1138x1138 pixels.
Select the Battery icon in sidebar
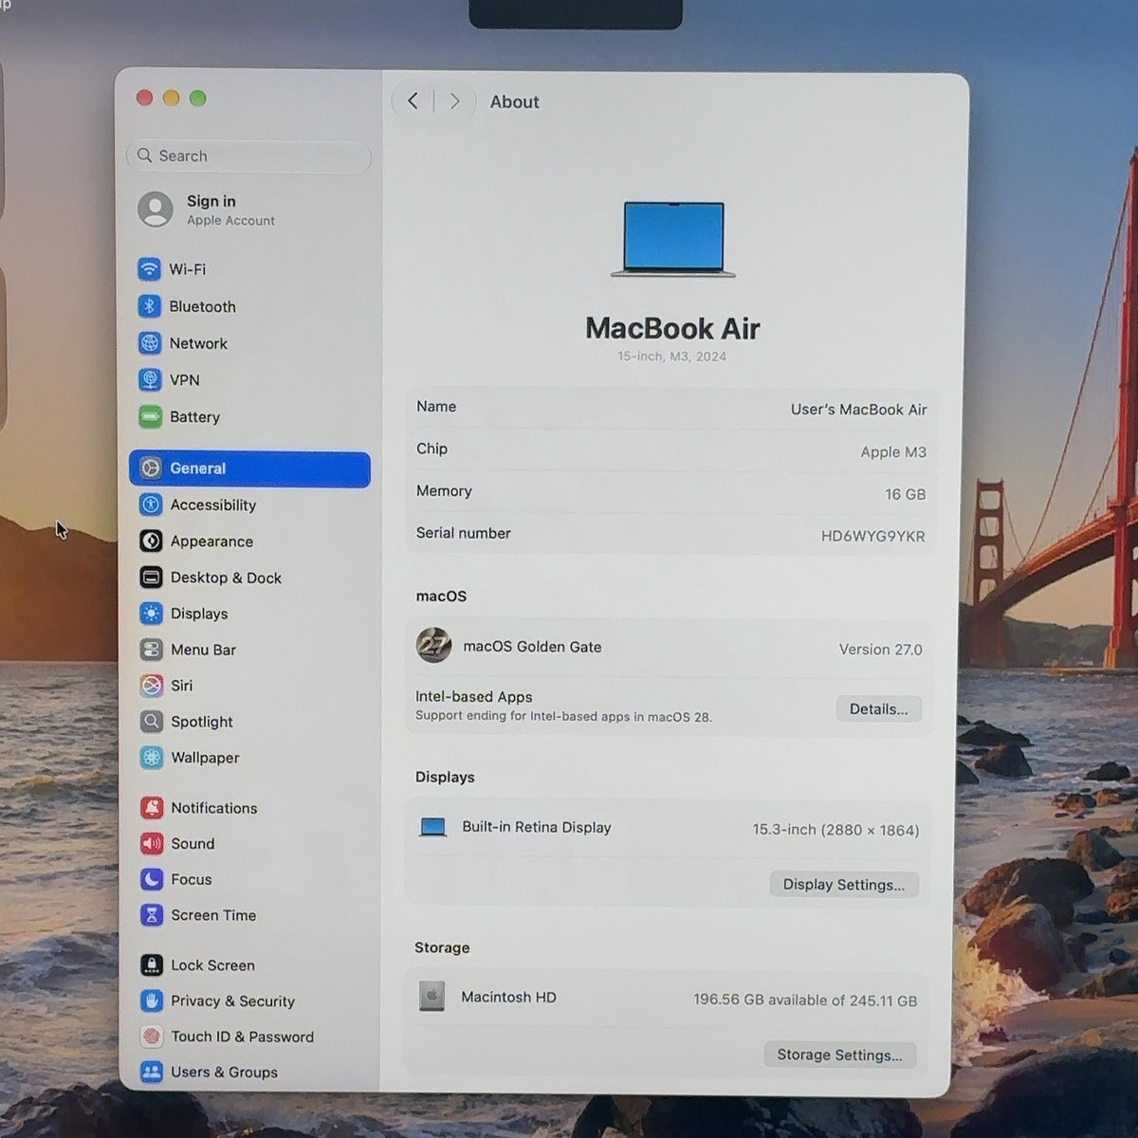click(150, 417)
